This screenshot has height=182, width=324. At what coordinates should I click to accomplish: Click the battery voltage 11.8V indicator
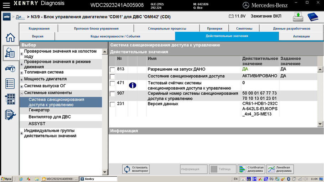[237, 16]
